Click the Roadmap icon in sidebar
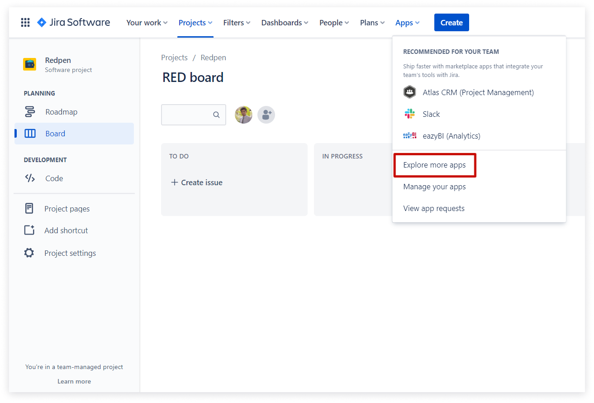 pyautogui.click(x=30, y=112)
